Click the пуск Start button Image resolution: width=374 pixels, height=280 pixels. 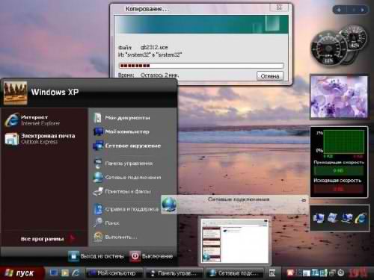click(x=22, y=273)
